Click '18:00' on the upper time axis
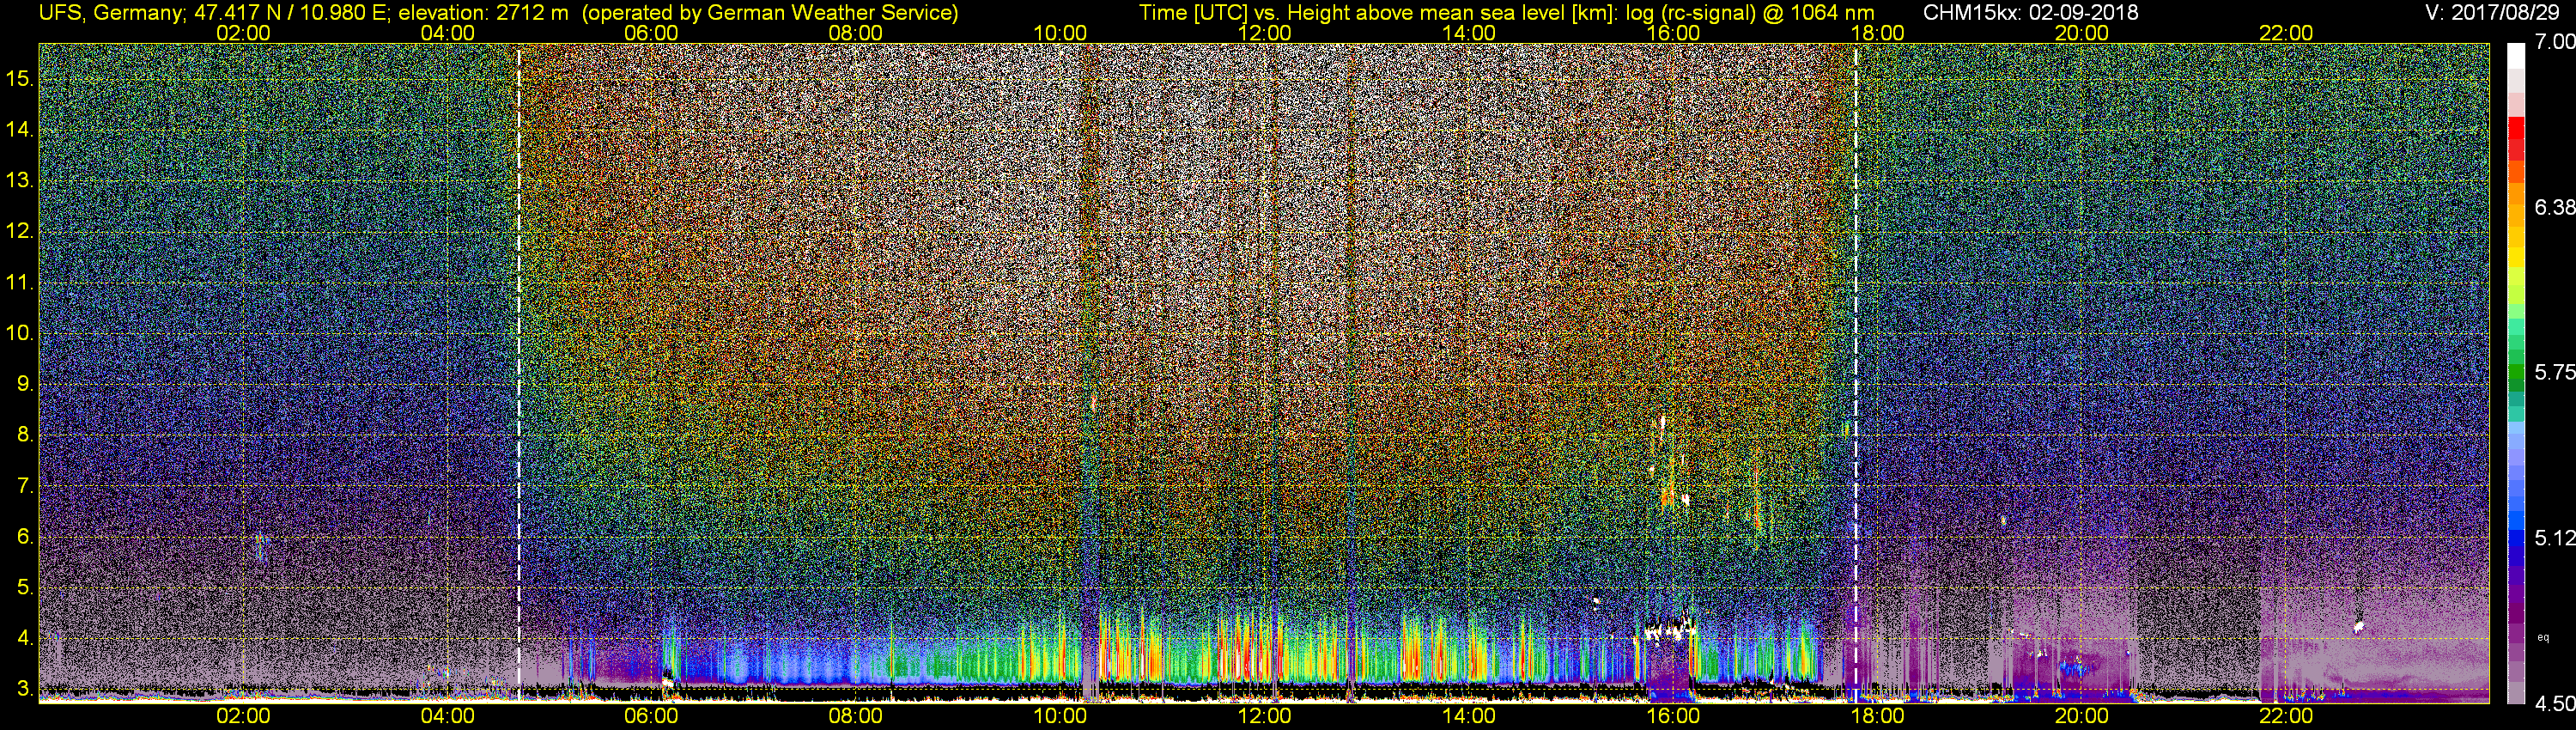The width and height of the screenshot is (2576, 730). [x=1877, y=33]
